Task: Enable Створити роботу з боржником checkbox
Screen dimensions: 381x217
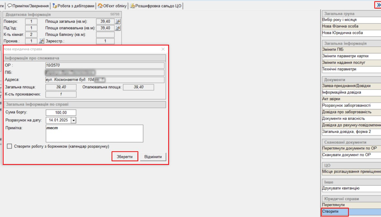Action: 10,146
